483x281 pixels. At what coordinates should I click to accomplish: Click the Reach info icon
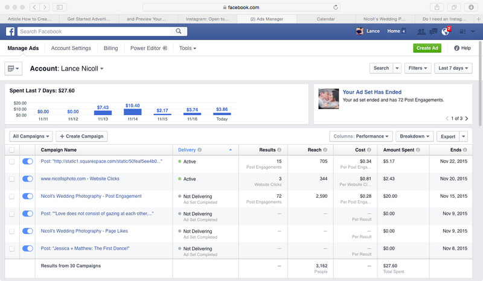(x=325, y=150)
